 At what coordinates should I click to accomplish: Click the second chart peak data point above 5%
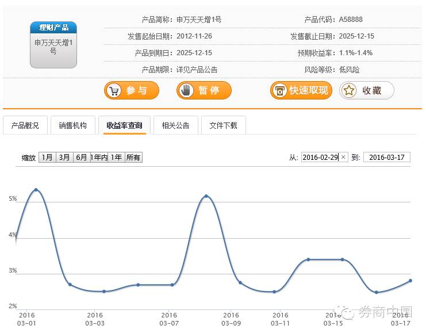click(x=206, y=196)
